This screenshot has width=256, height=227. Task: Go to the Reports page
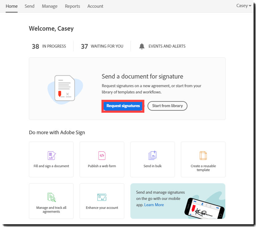tap(72, 6)
